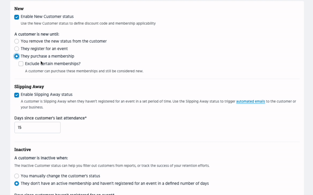Choose "They don't have an active membership" radio
This screenshot has width=313, height=195.
pos(17,183)
